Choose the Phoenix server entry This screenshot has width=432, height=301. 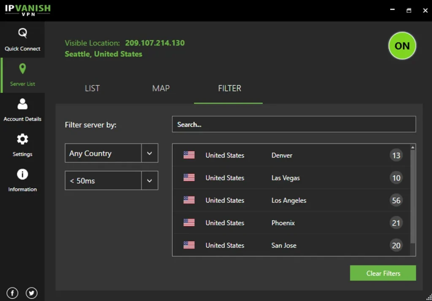coord(283,223)
